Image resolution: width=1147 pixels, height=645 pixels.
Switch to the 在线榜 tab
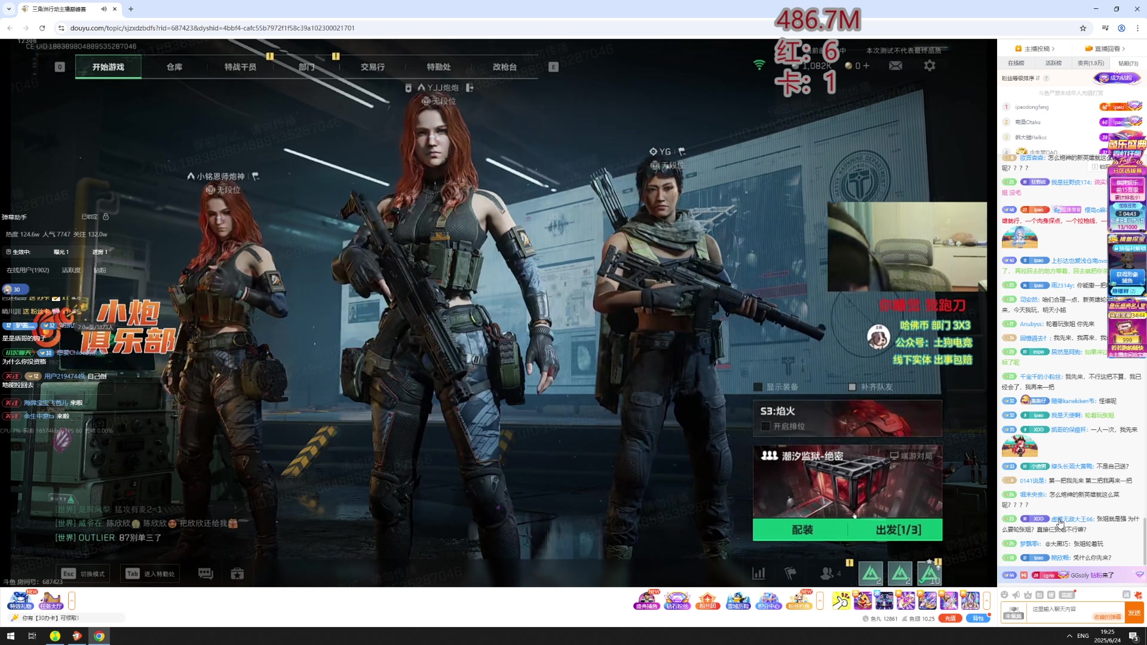coord(1016,63)
